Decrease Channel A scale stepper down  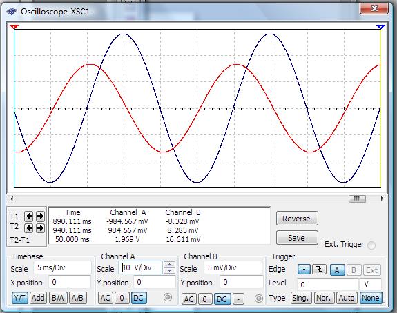tap(169, 270)
